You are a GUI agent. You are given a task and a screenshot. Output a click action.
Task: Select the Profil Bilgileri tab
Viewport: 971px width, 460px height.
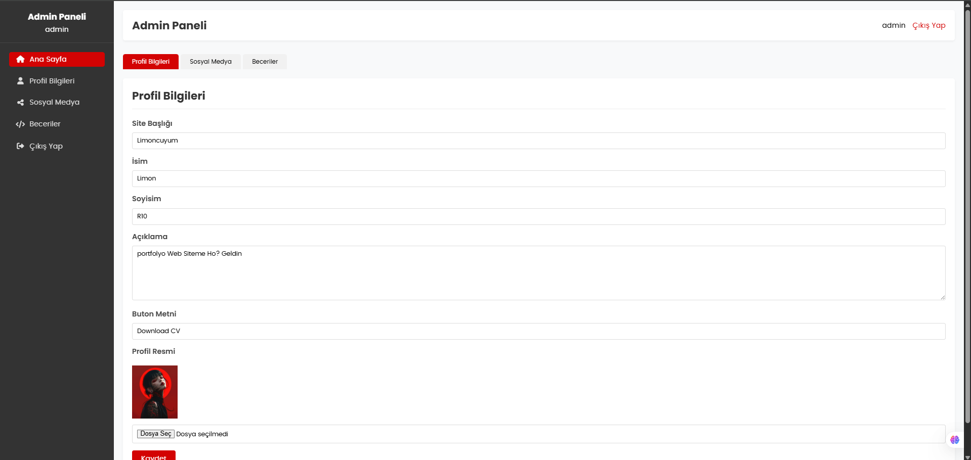151,62
